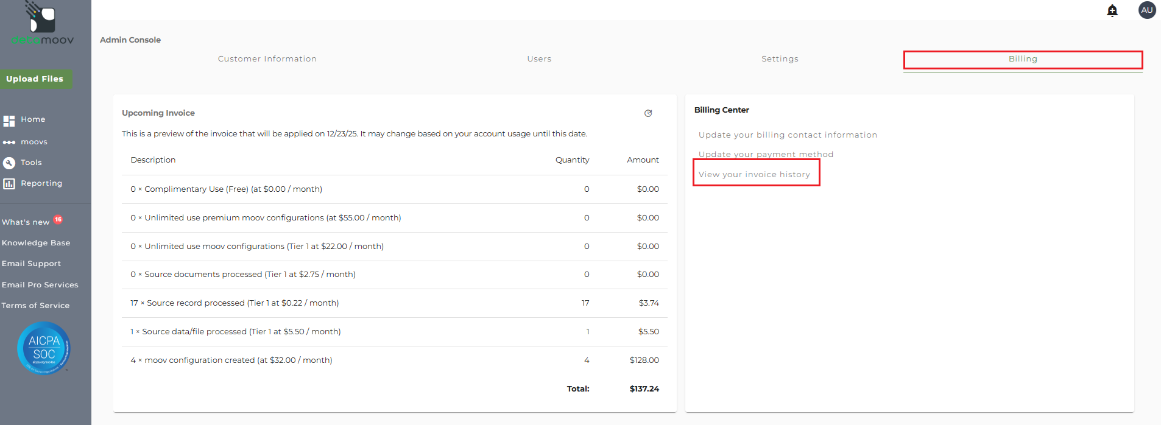View your invoice history
Image resolution: width=1161 pixels, height=425 pixels.
coord(754,175)
